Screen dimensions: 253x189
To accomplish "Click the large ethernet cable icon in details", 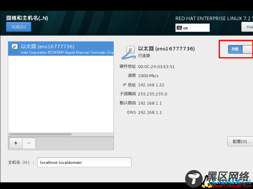I will [x=129, y=53].
